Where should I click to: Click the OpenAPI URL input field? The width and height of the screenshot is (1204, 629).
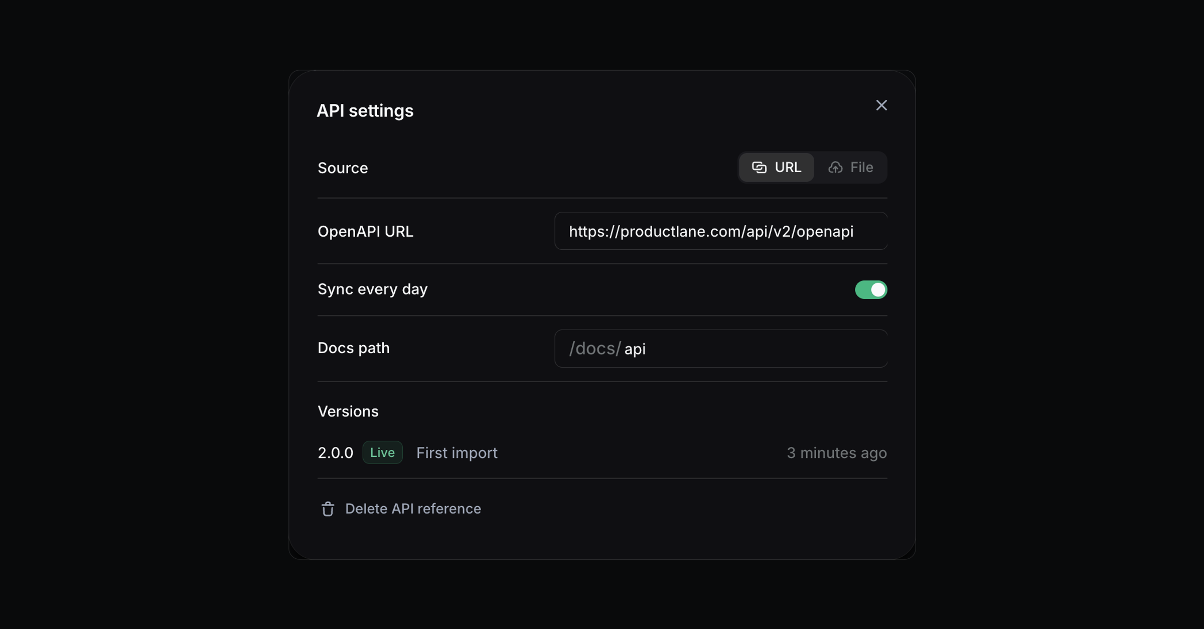721,231
